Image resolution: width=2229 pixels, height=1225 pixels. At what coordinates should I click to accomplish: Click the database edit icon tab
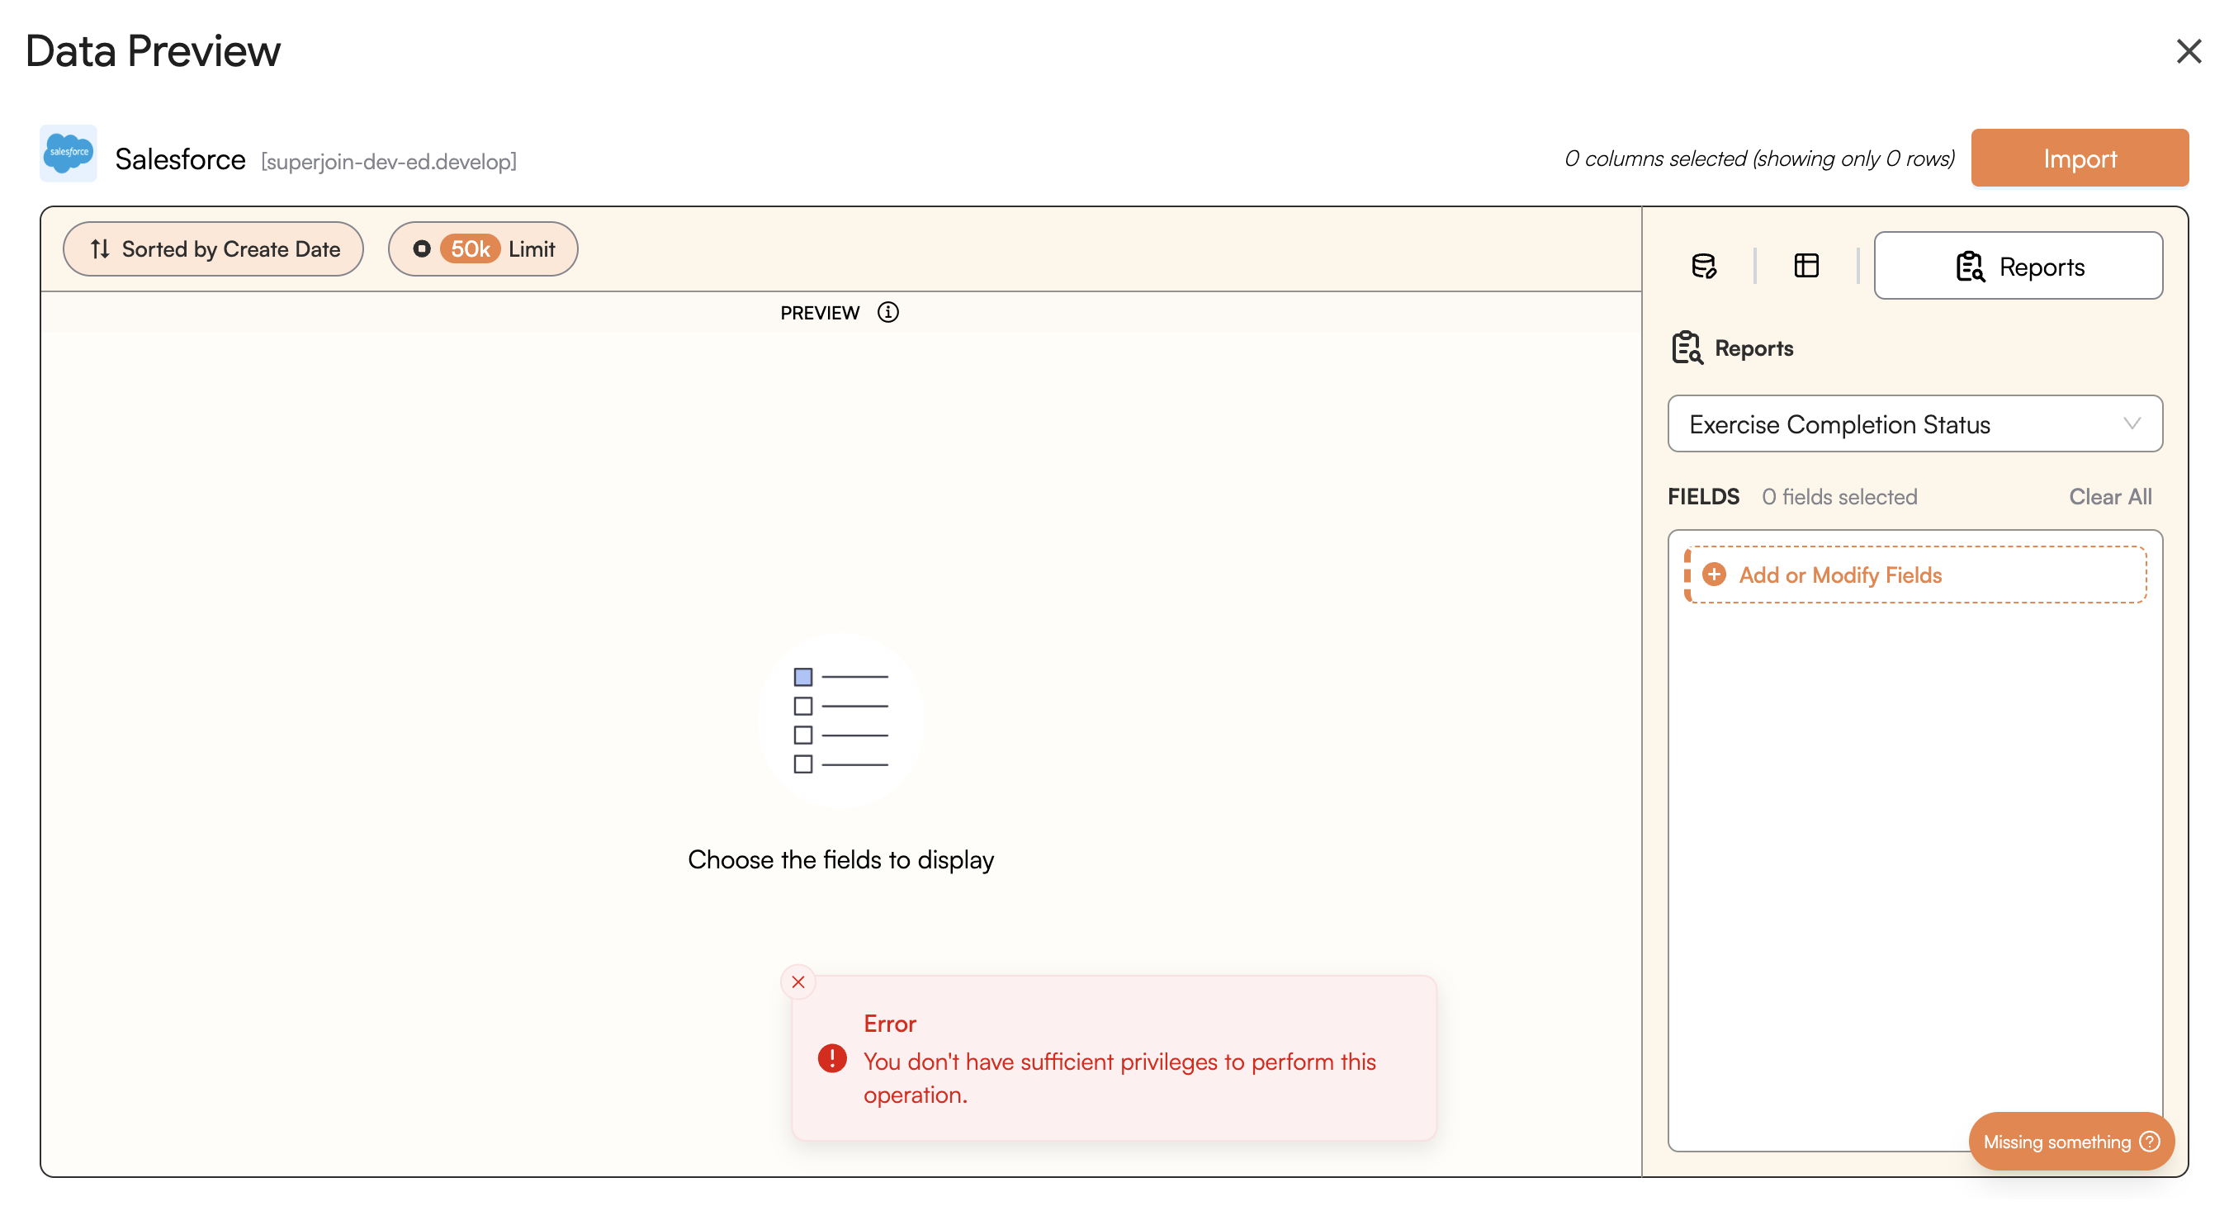(x=1703, y=266)
